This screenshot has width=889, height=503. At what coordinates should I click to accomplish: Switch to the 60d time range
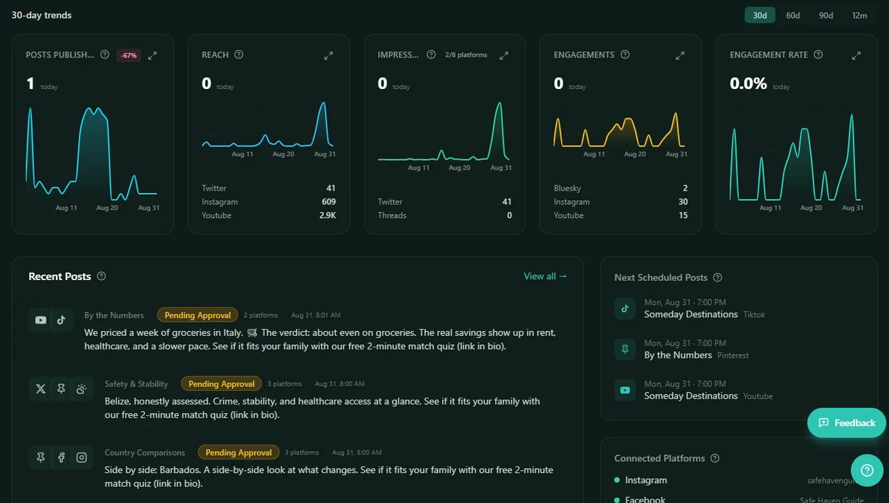pos(793,15)
